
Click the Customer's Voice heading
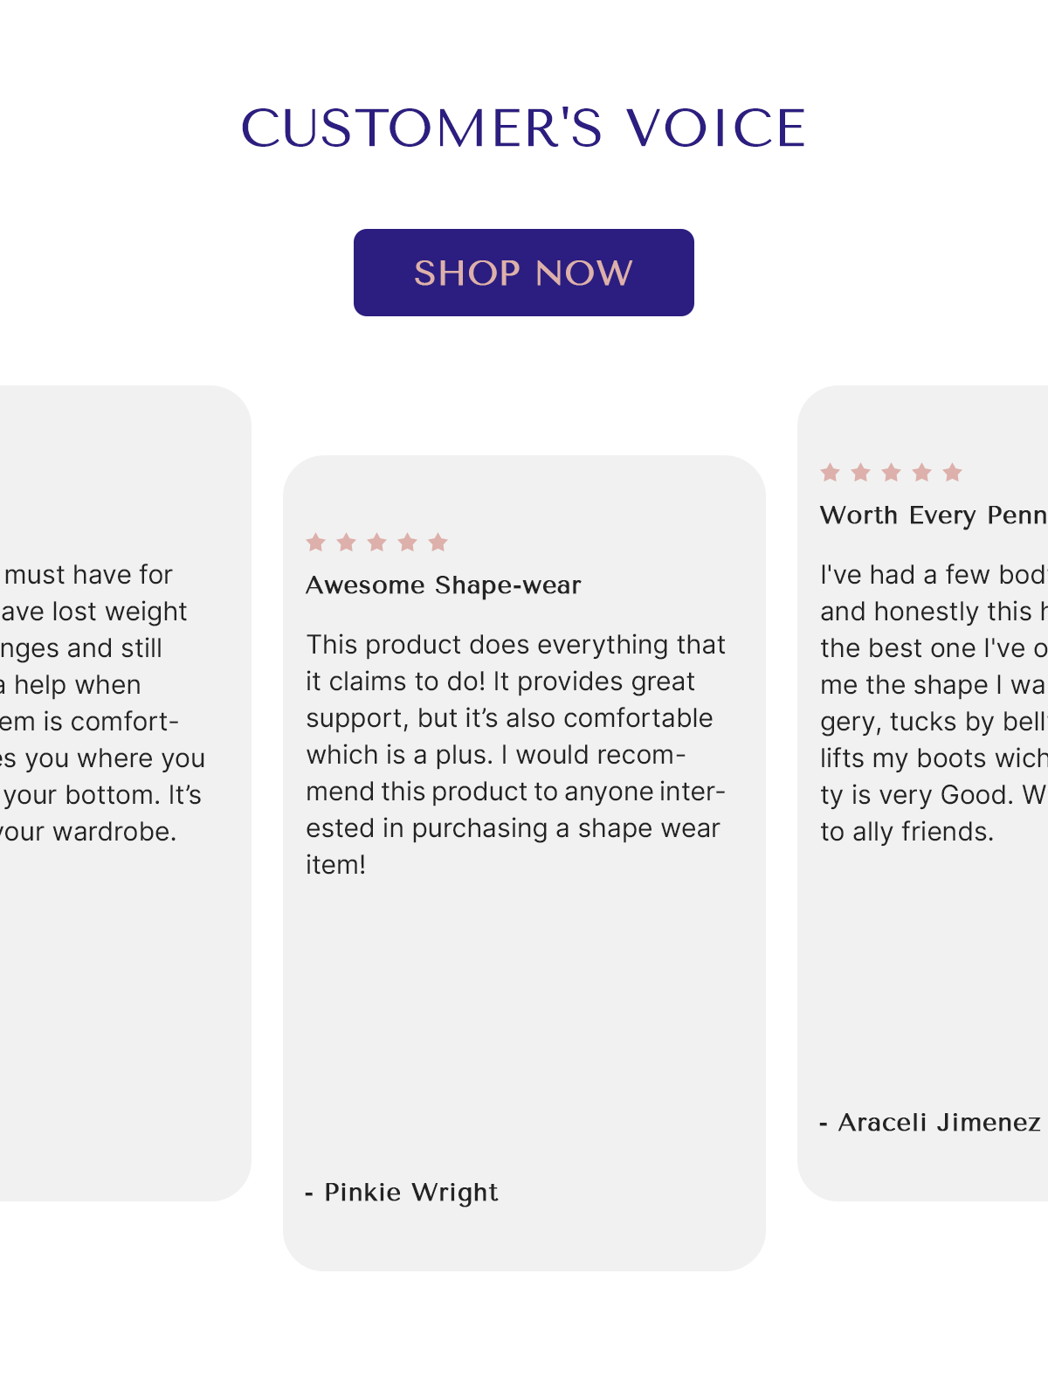pyautogui.click(x=524, y=128)
